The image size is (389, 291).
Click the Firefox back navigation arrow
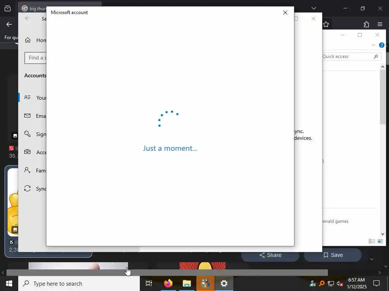point(9,24)
